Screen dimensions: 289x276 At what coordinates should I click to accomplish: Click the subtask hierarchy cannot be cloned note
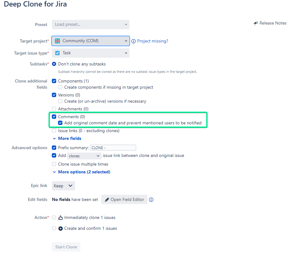(x=128, y=72)
